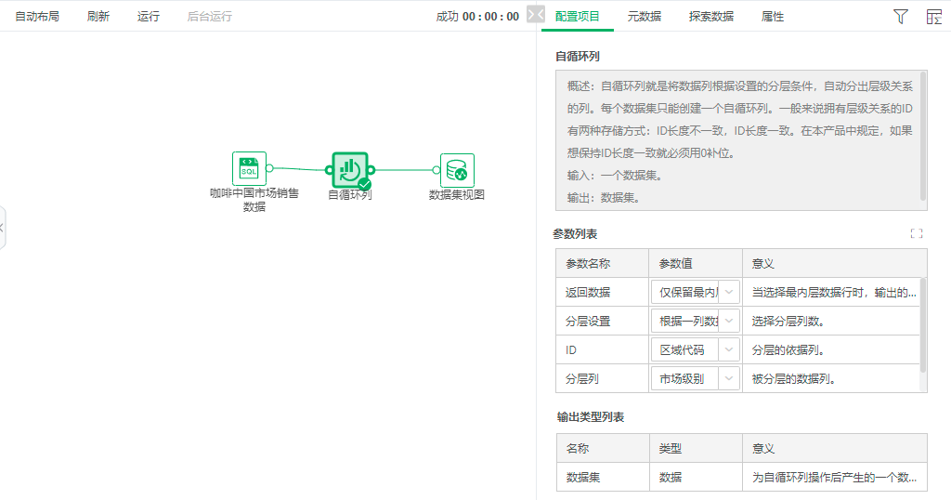Select the 自循环列 node icon
951x500 pixels.
[349, 170]
